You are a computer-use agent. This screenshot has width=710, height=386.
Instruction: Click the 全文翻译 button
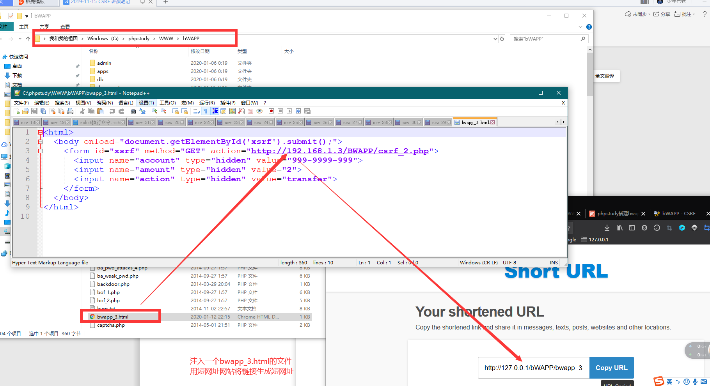[605, 76]
